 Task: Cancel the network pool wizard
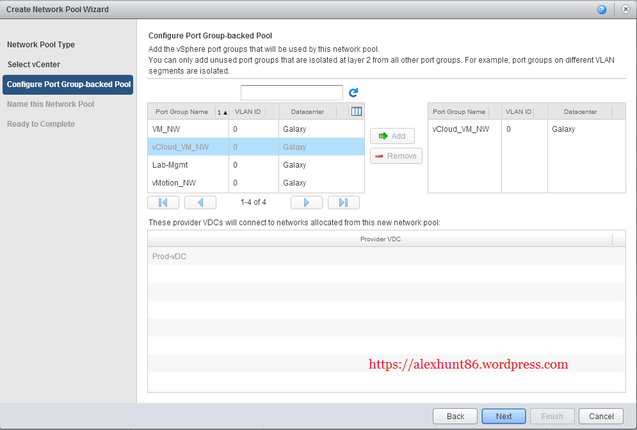pyautogui.click(x=601, y=417)
